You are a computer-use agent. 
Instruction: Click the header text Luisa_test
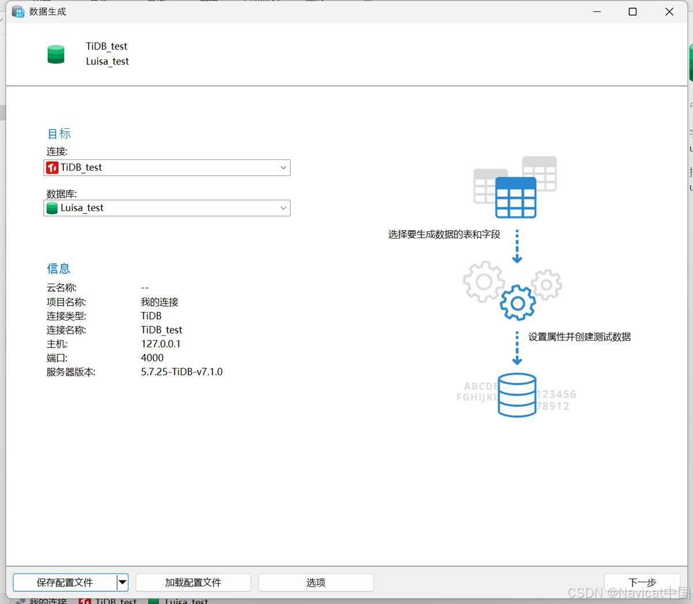point(107,62)
